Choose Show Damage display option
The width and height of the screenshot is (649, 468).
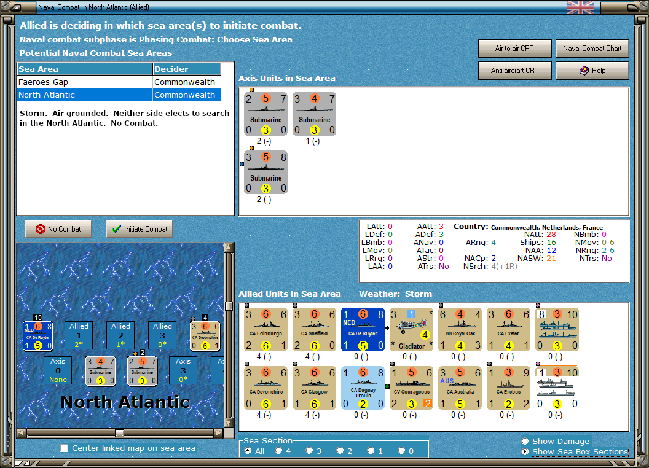[x=525, y=441]
